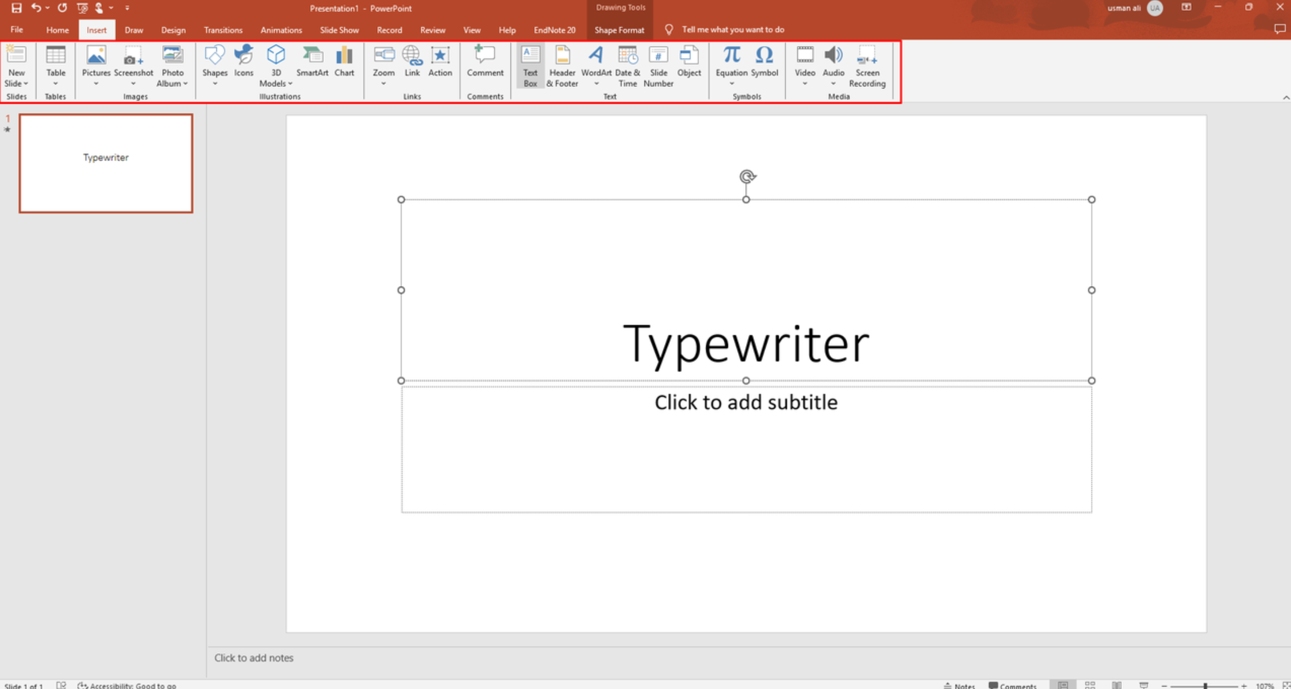Start a Screen Recording
Screen dimensions: 1291x689
tap(867, 65)
